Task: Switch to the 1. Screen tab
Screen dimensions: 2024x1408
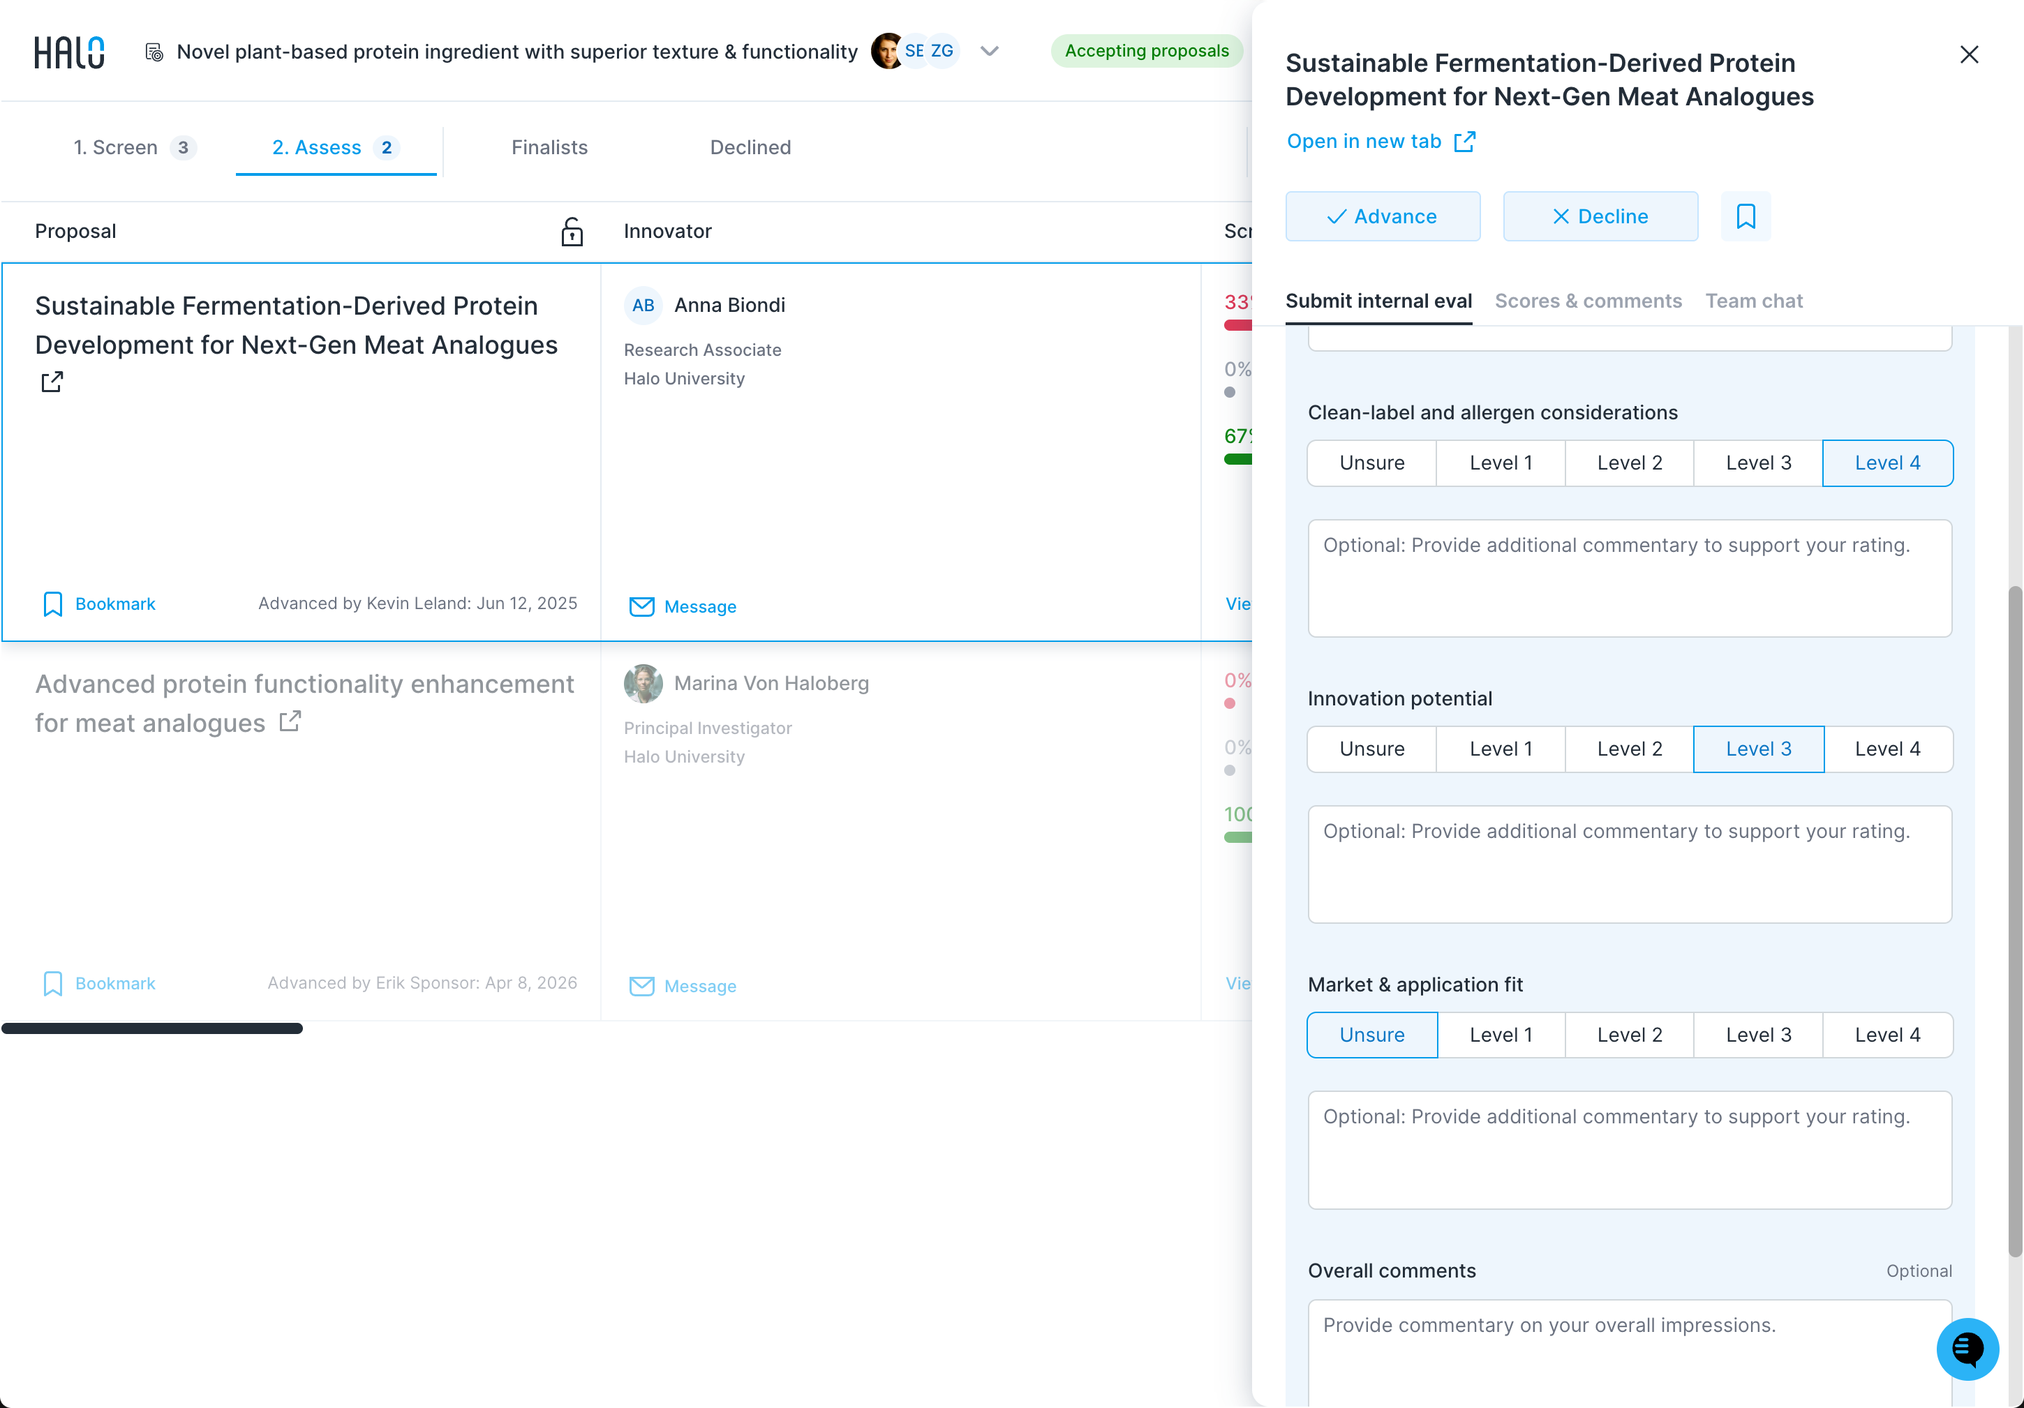Action: tap(134, 147)
